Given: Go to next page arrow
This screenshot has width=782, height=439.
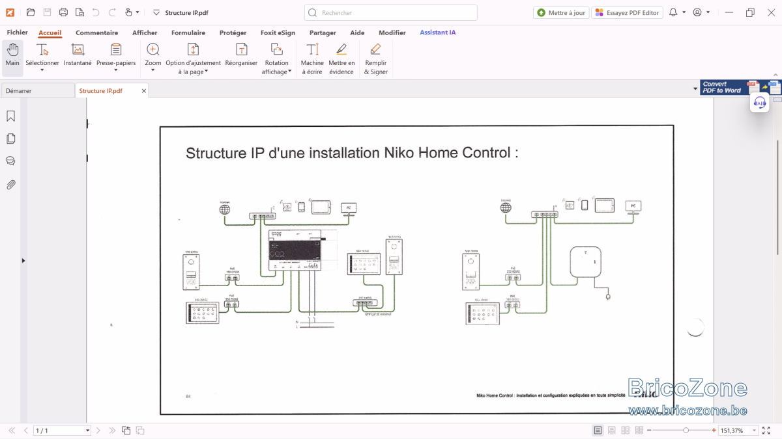Looking at the screenshot, I should click(98, 431).
